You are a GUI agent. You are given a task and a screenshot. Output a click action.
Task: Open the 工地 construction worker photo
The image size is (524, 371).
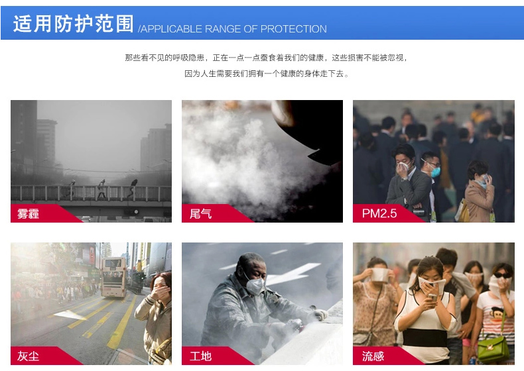tap(263, 303)
